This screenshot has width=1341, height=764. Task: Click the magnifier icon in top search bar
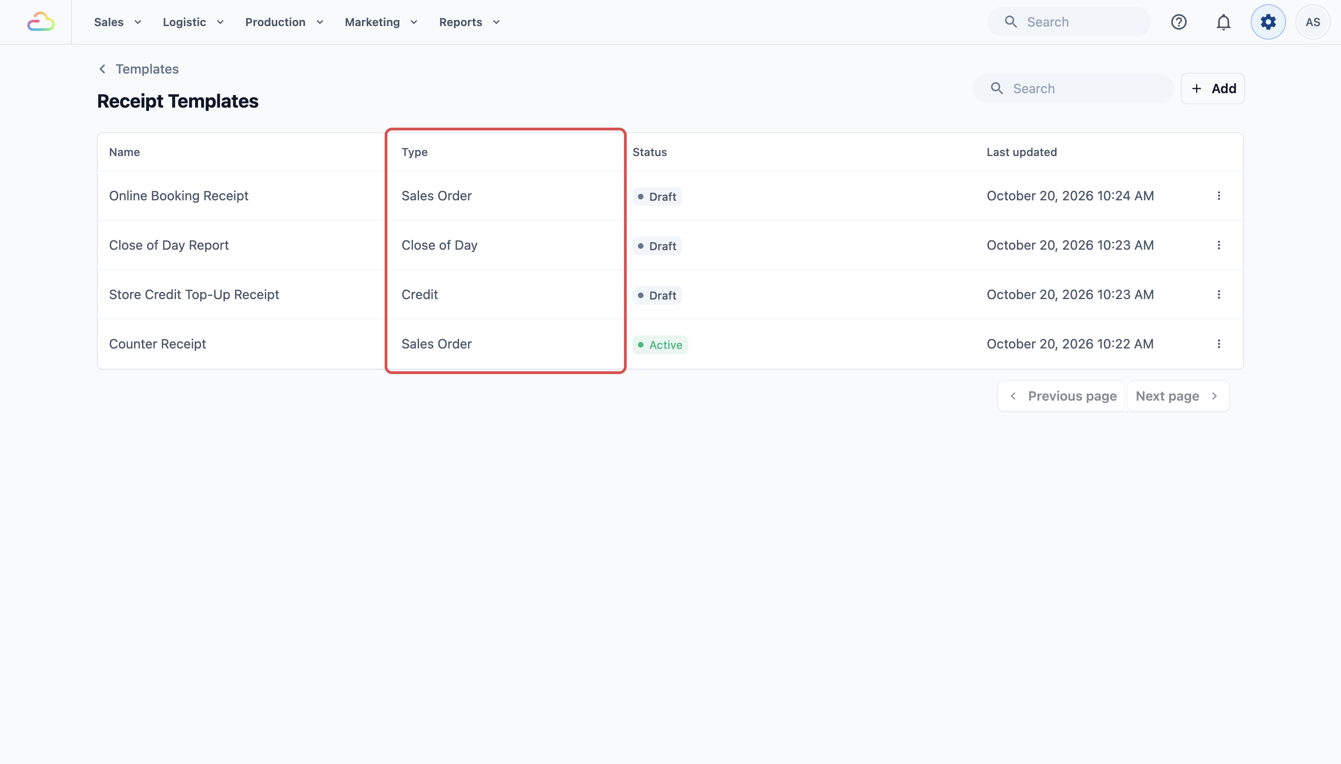[x=1010, y=22]
